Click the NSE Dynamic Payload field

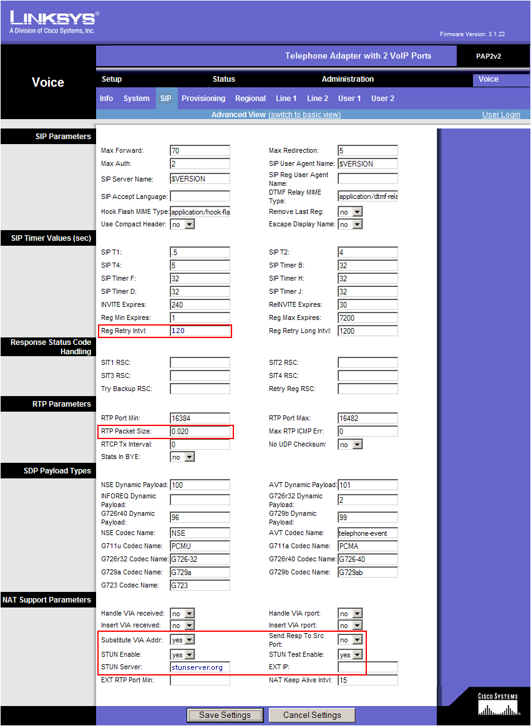click(200, 485)
